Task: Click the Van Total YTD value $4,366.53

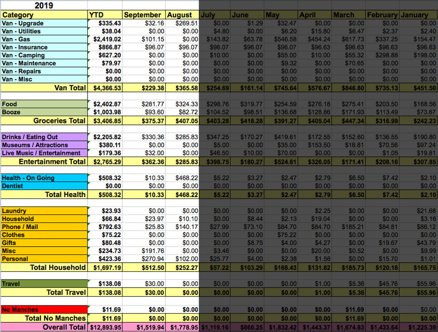Action: (104, 88)
